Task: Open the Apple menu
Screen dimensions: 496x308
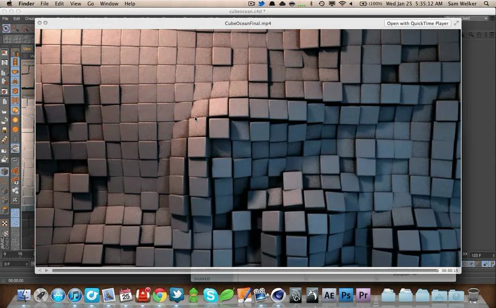Action: pos(9,4)
